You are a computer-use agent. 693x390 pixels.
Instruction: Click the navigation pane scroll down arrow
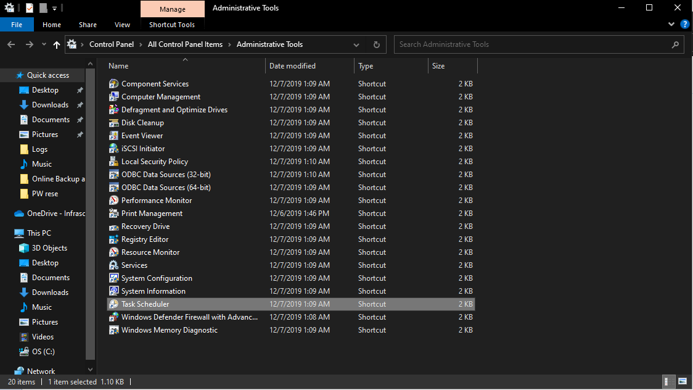(x=90, y=369)
